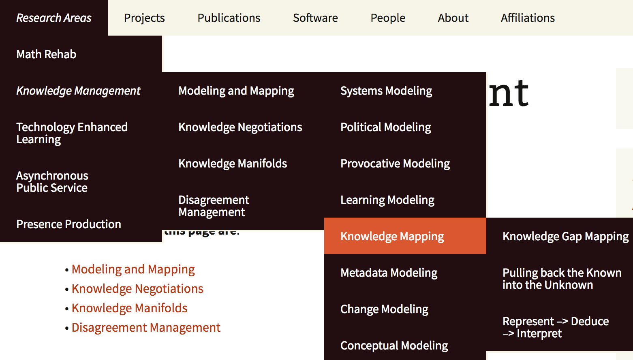The width and height of the screenshot is (633, 360).
Task: Click Research Areas in the navigation bar
Action: pos(54,18)
